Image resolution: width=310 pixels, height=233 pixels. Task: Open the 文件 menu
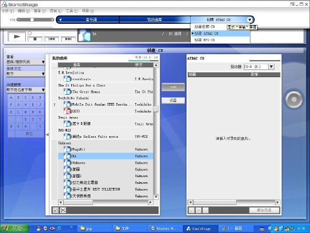click(8, 11)
